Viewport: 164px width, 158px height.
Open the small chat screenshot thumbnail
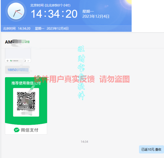tap(18, 55)
